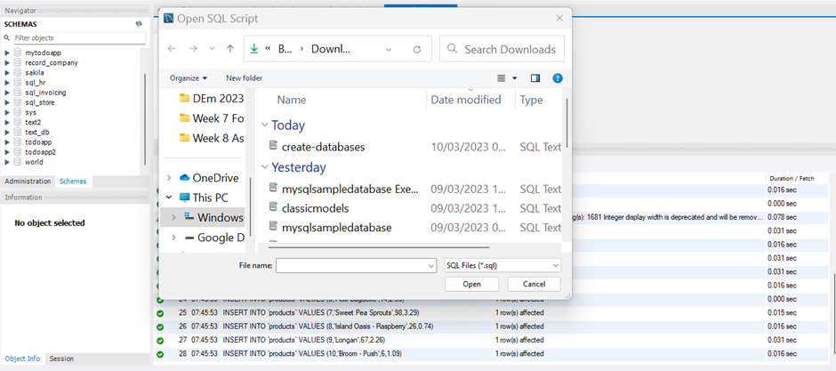
Task: Open the File name history dropdown
Action: [430, 265]
